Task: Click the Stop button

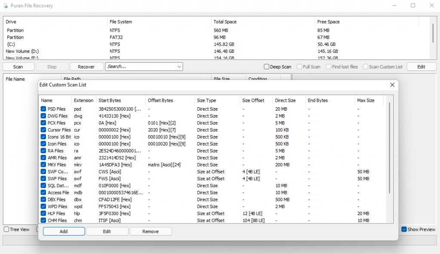Action: [52, 67]
